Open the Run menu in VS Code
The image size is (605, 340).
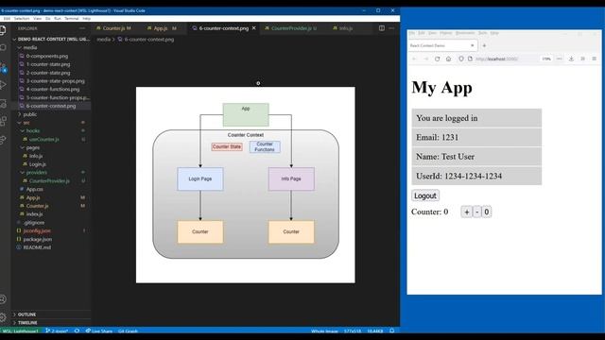pyautogui.click(x=58, y=18)
